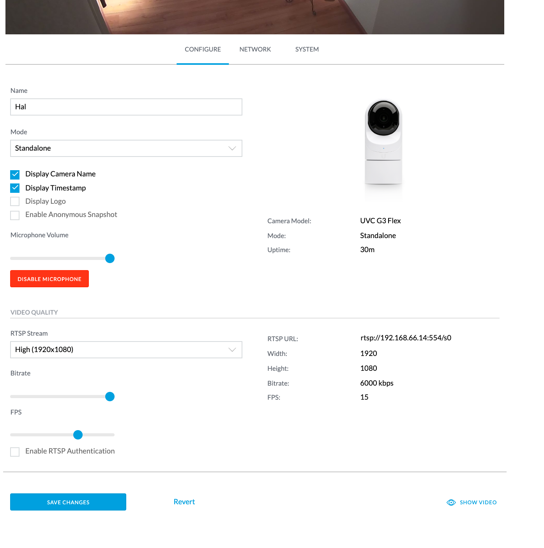Uncheck Display Camera Name checkbox
The height and width of the screenshot is (548, 544).
tap(15, 174)
